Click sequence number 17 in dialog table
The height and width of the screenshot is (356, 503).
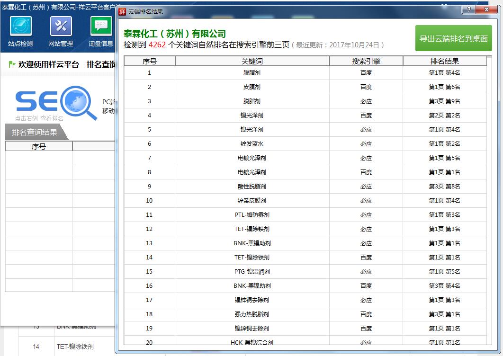[149, 300]
